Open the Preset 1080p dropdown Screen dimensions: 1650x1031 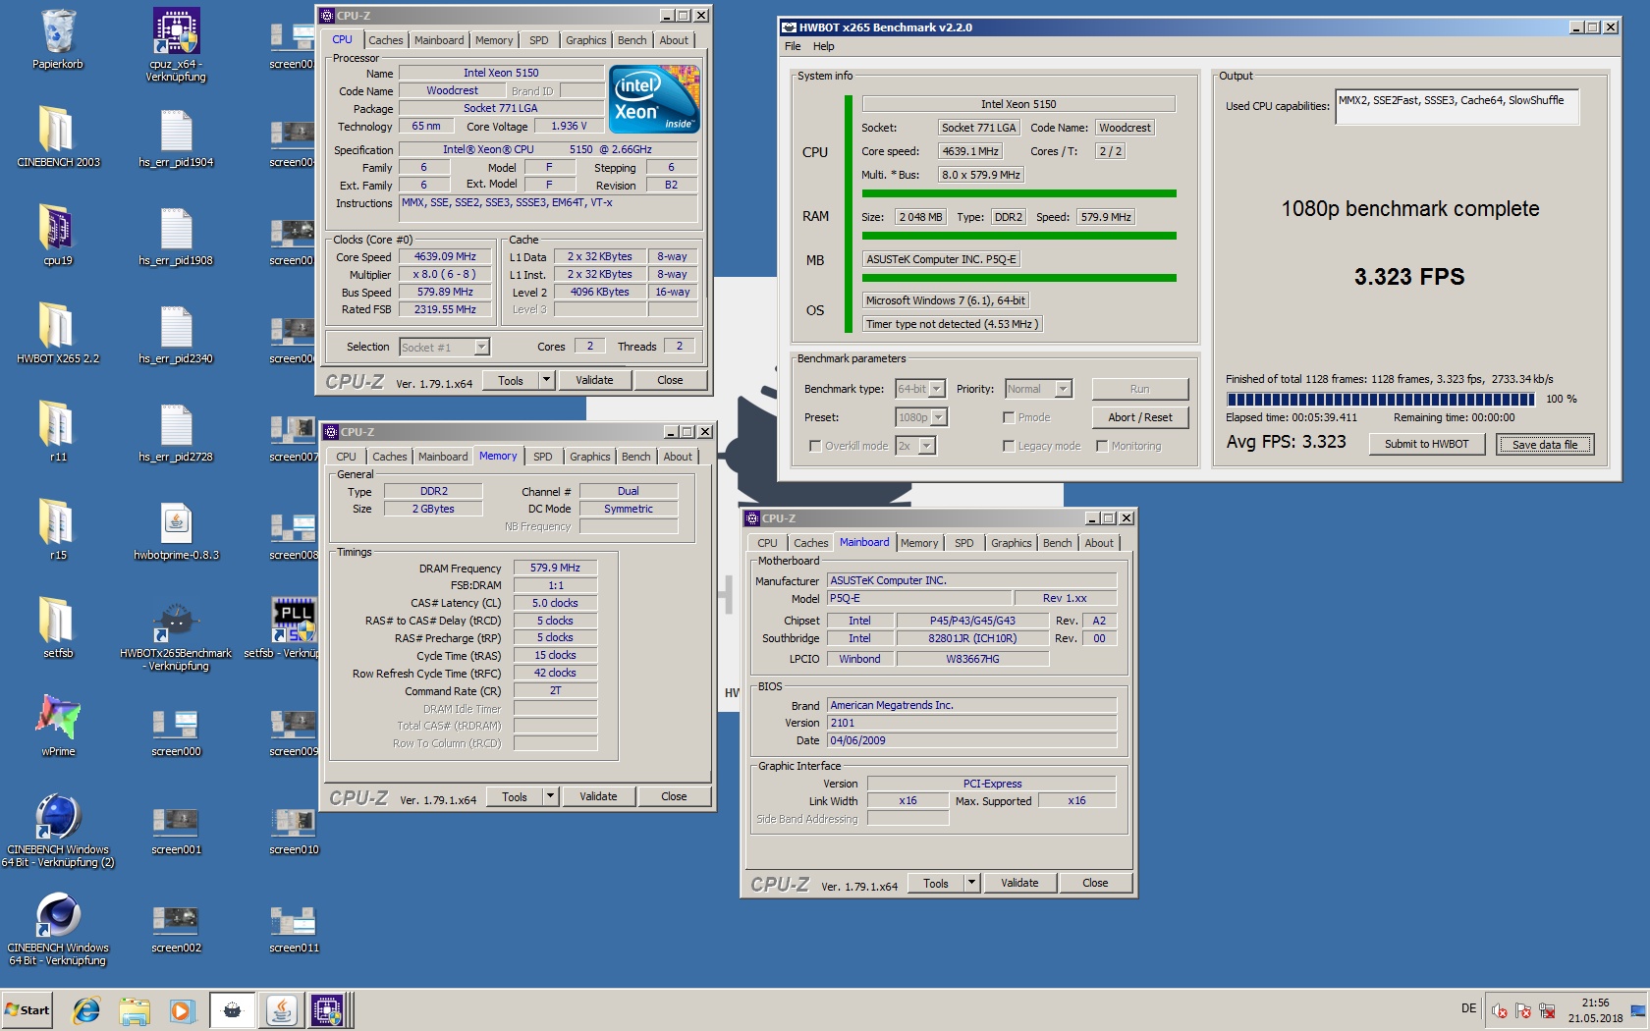click(921, 417)
